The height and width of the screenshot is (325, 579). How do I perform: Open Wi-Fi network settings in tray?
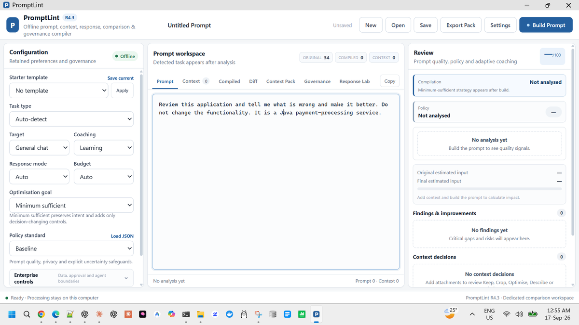[506, 314]
